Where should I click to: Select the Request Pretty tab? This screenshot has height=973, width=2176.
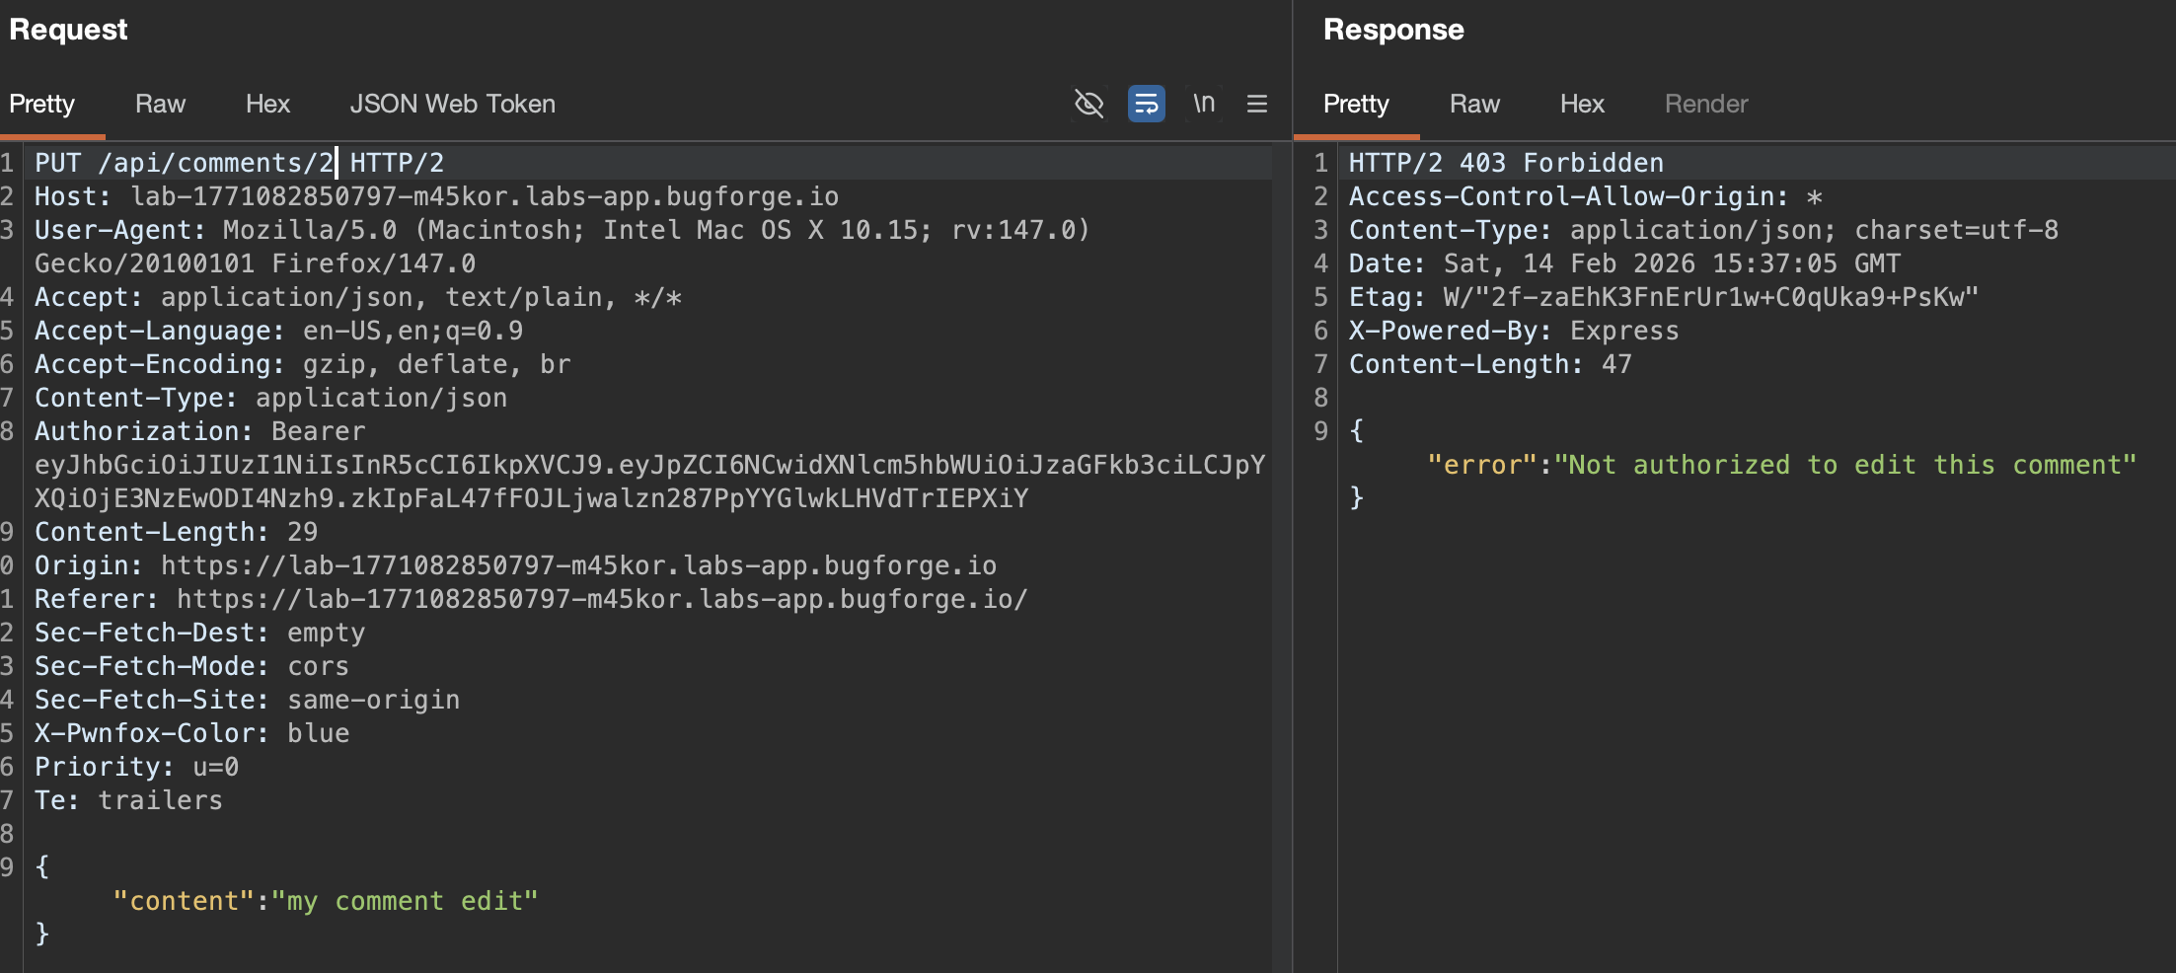[x=42, y=104]
